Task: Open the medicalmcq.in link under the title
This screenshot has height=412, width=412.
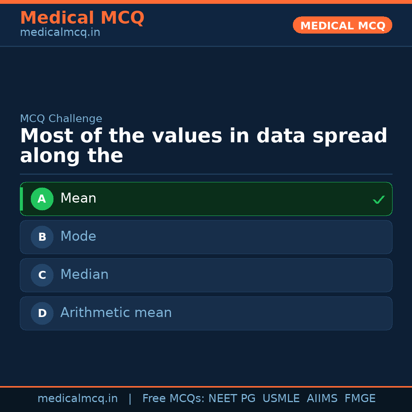Action: (60, 32)
